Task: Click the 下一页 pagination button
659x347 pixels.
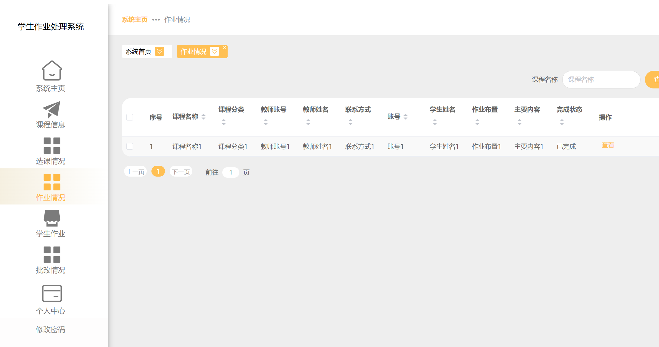Action: 181,172
